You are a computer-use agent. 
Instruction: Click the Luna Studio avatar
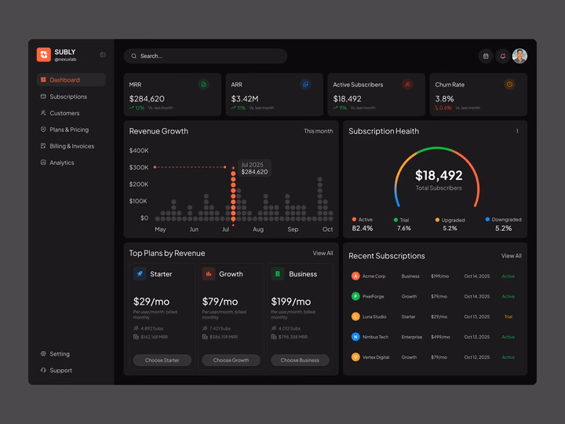(355, 316)
